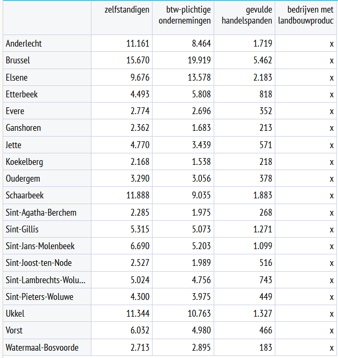Screen dimensions: 338x358
Task: Click the Etterbeek row label
Action: (x=22, y=94)
